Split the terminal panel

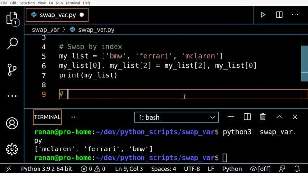(x=247, y=117)
